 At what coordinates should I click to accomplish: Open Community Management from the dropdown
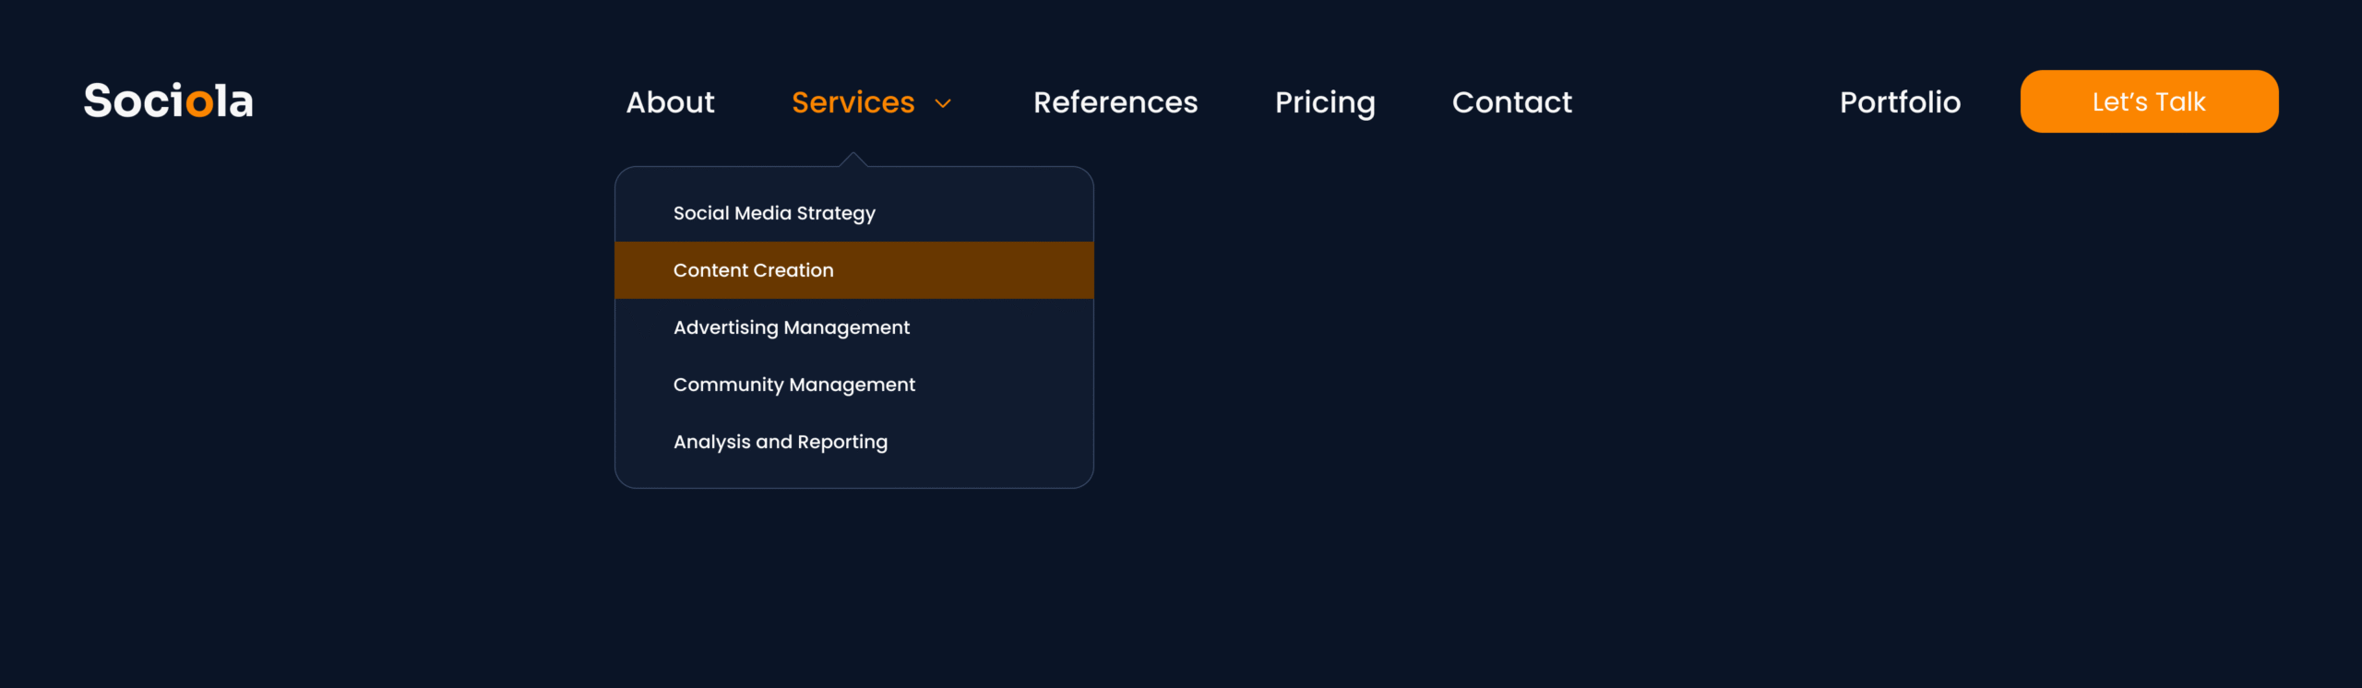tap(793, 385)
